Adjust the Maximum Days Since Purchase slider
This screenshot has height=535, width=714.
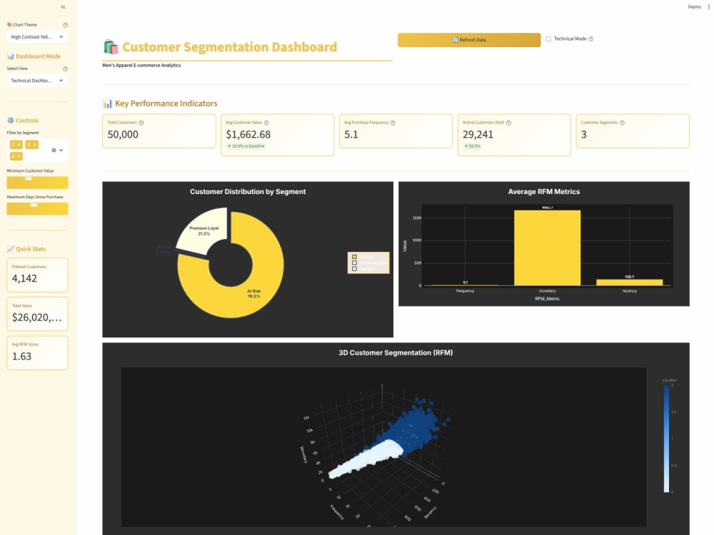coord(37,209)
